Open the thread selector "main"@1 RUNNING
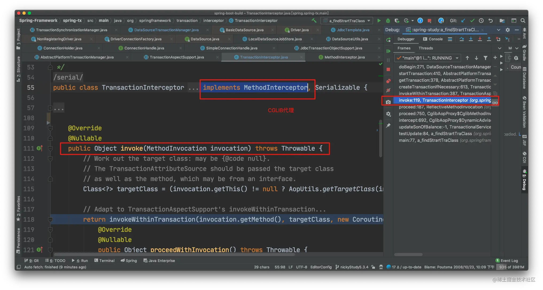 click(x=427, y=58)
